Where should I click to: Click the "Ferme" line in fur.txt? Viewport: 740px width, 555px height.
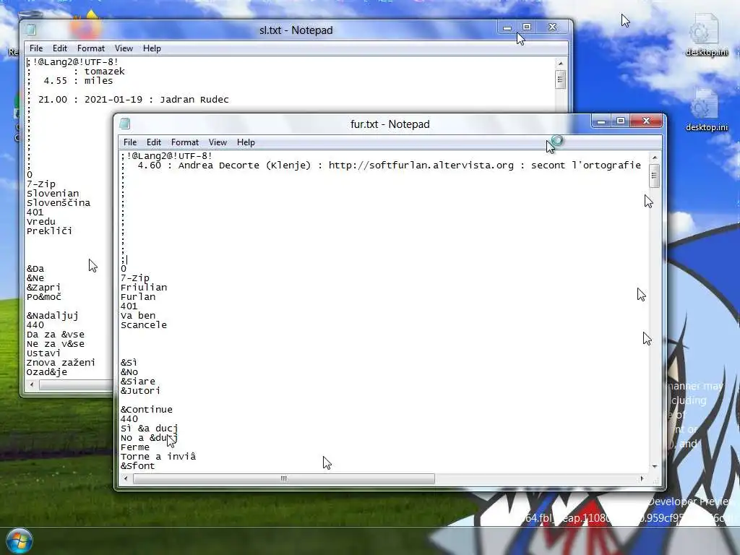[135, 447]
